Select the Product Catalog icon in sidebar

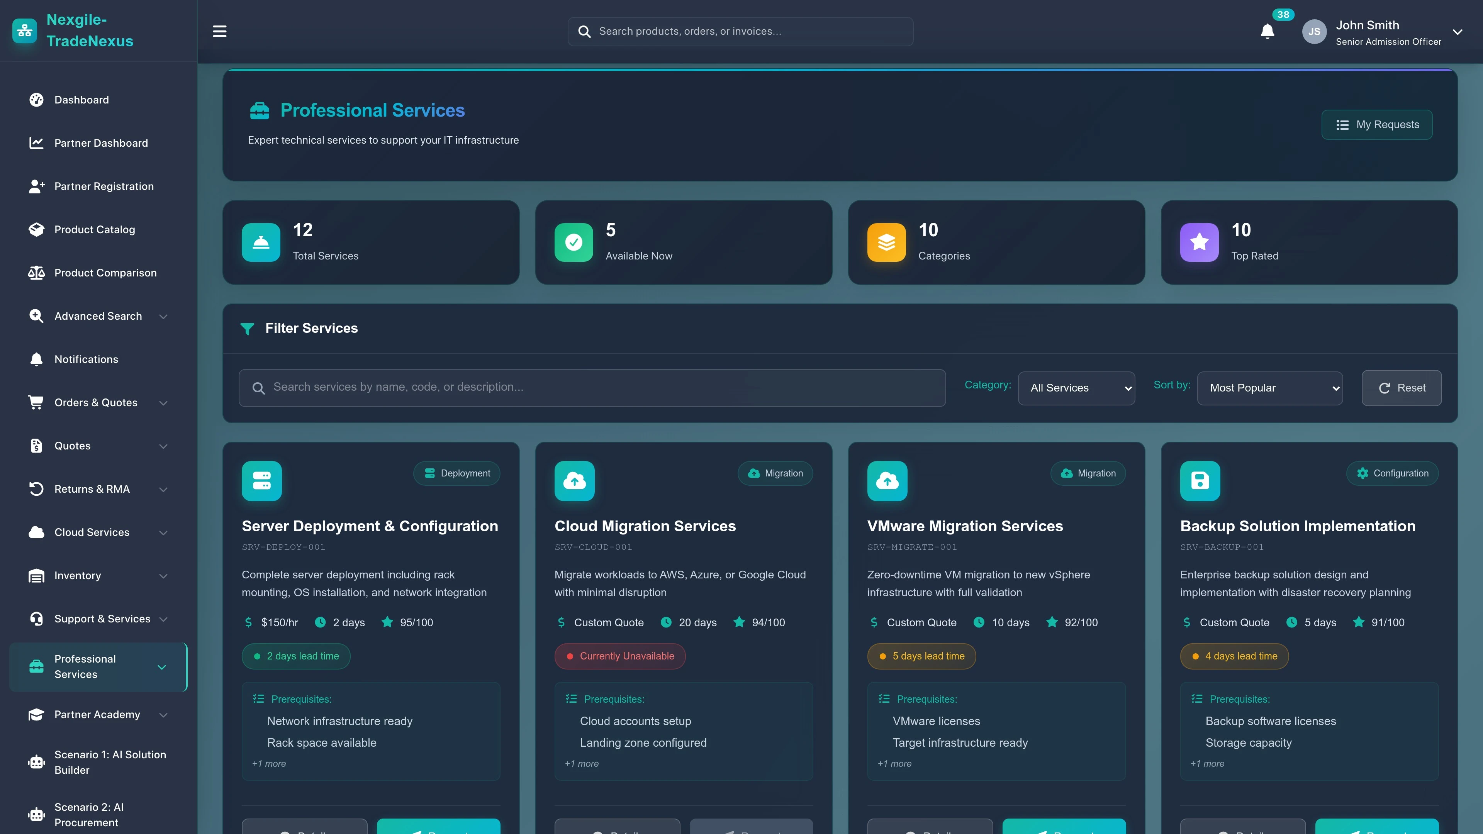[36, 229]
